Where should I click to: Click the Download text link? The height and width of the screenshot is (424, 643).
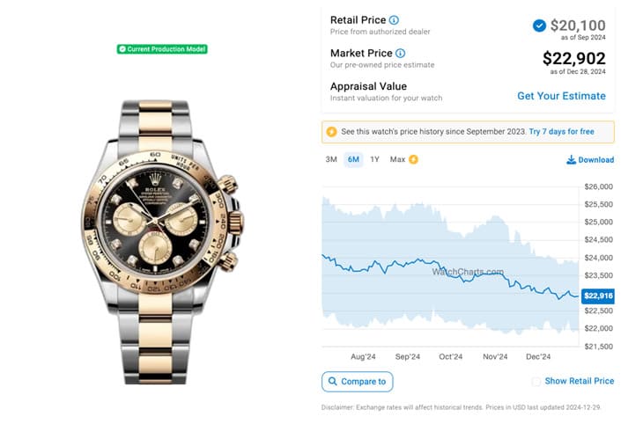596,160
